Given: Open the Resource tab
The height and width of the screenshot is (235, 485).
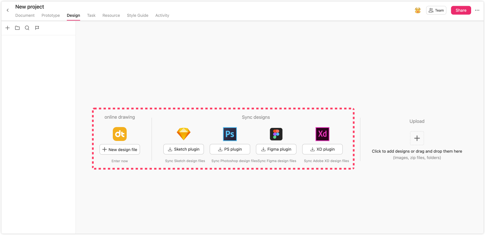Looking at the screenshot, I should [111, 15].
